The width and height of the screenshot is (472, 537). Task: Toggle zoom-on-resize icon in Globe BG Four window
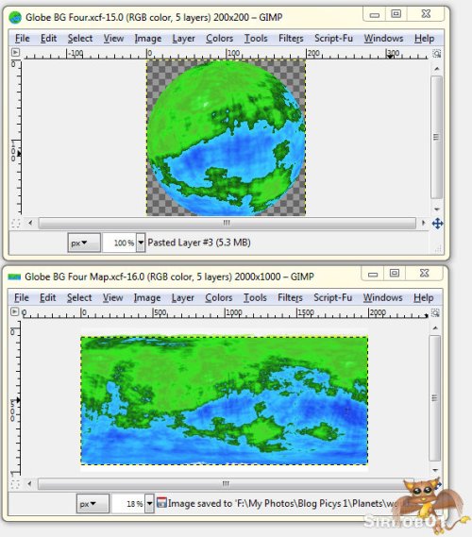point(437,53)
